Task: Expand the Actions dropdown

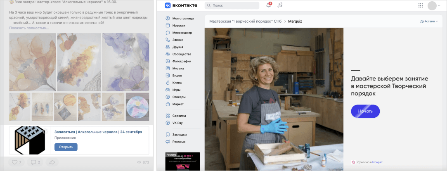Action: (428, 21)
